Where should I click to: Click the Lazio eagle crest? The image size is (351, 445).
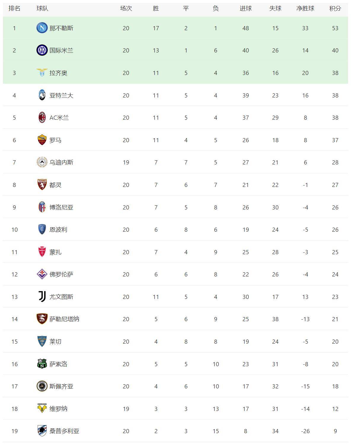point(42,73)
